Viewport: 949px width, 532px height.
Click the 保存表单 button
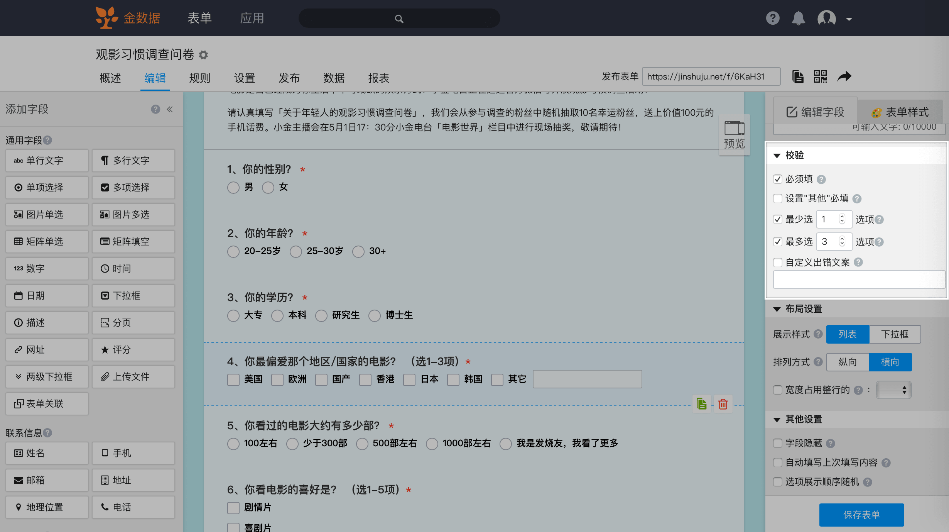click(861, 515)
